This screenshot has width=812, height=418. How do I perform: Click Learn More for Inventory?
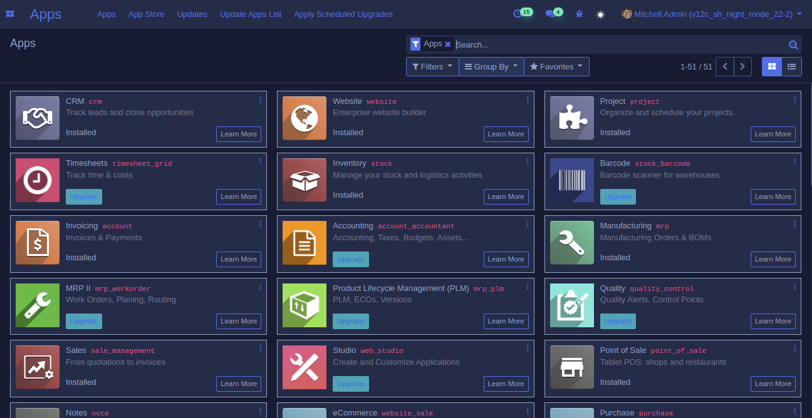point(506,196)
